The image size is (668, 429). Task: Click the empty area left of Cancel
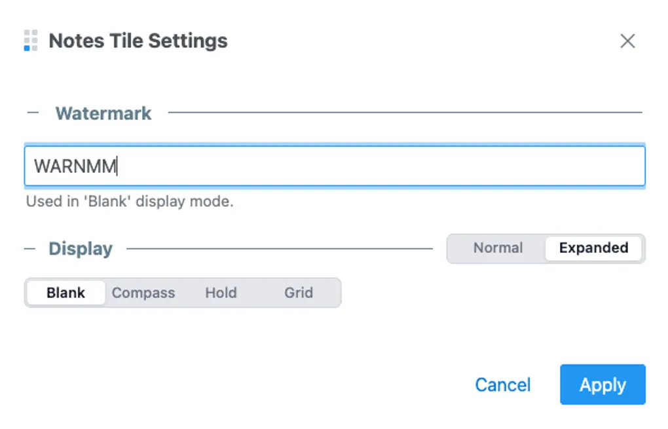[262, 384]
